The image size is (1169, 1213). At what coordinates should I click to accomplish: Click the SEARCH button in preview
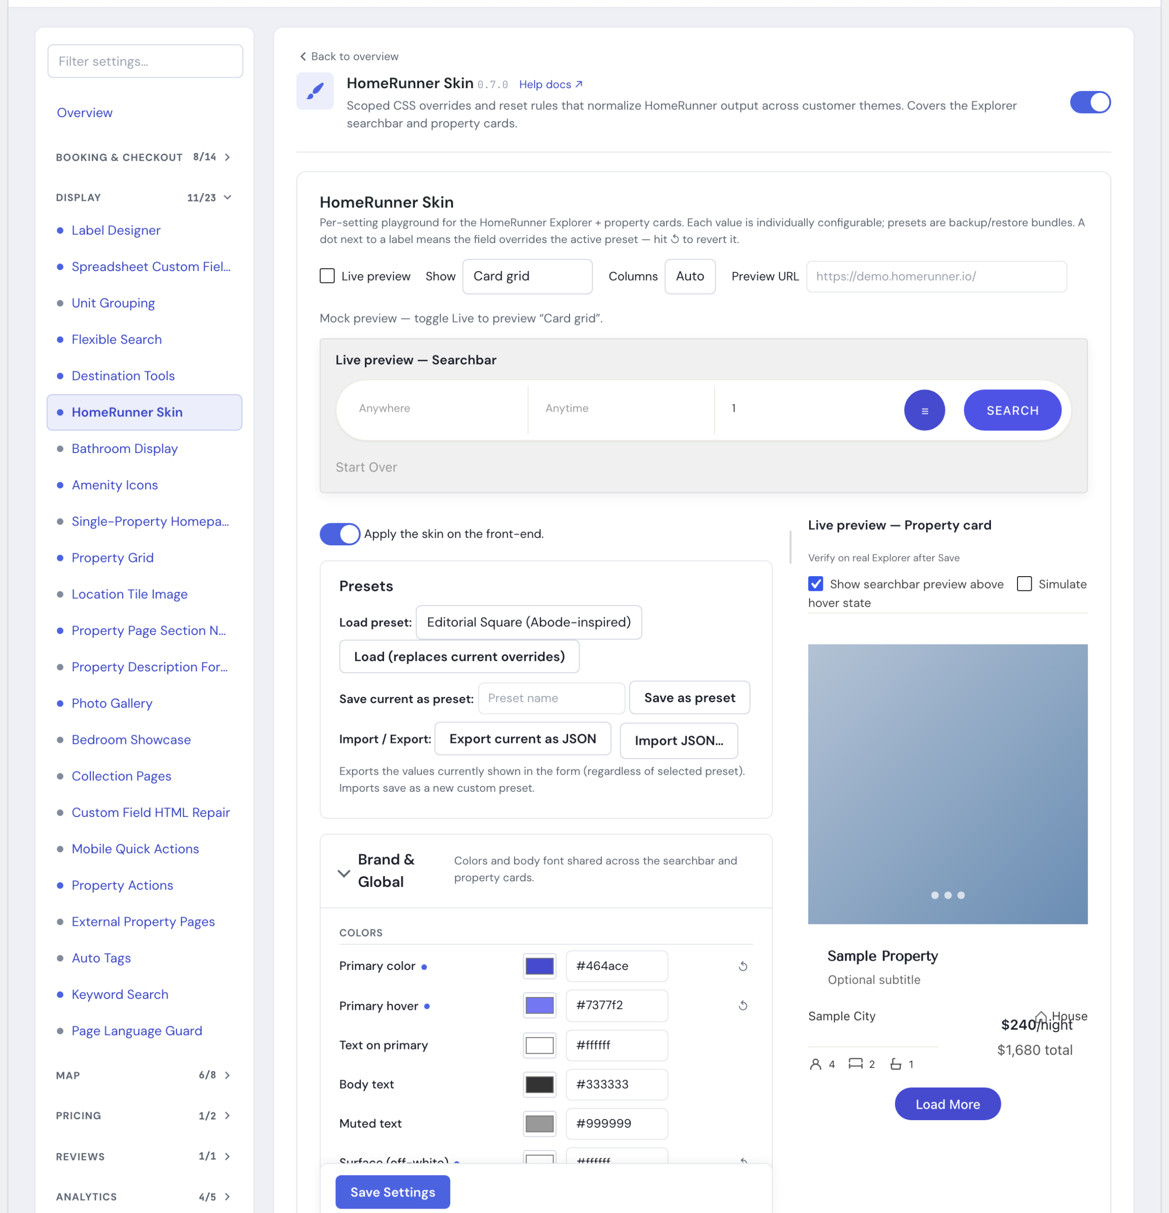(x=1012, y=410)
